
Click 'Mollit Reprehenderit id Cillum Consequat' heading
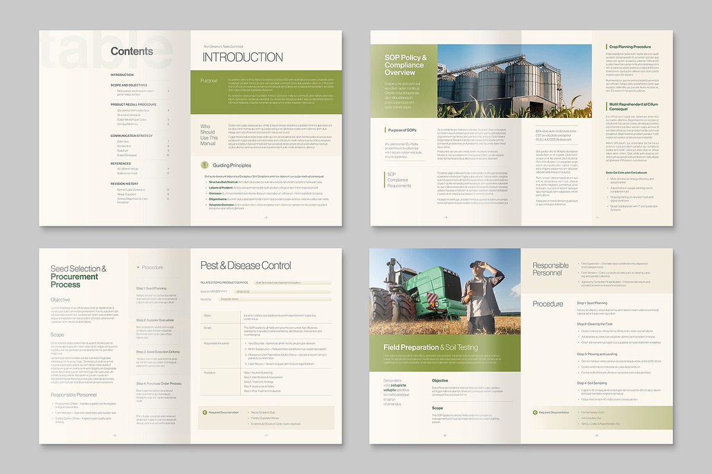[x=634, y=107]
